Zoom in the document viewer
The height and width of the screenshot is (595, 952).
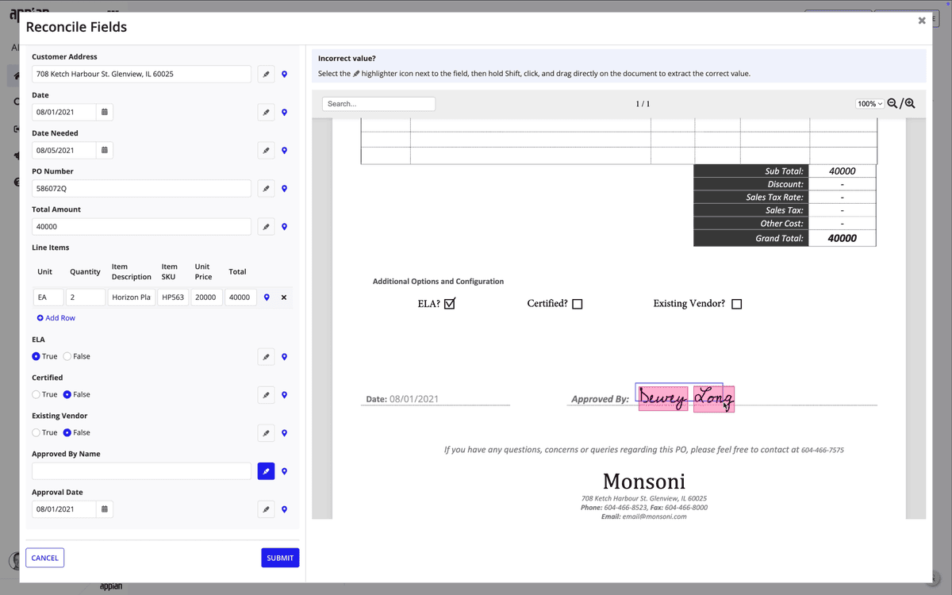tap(910, 104)
